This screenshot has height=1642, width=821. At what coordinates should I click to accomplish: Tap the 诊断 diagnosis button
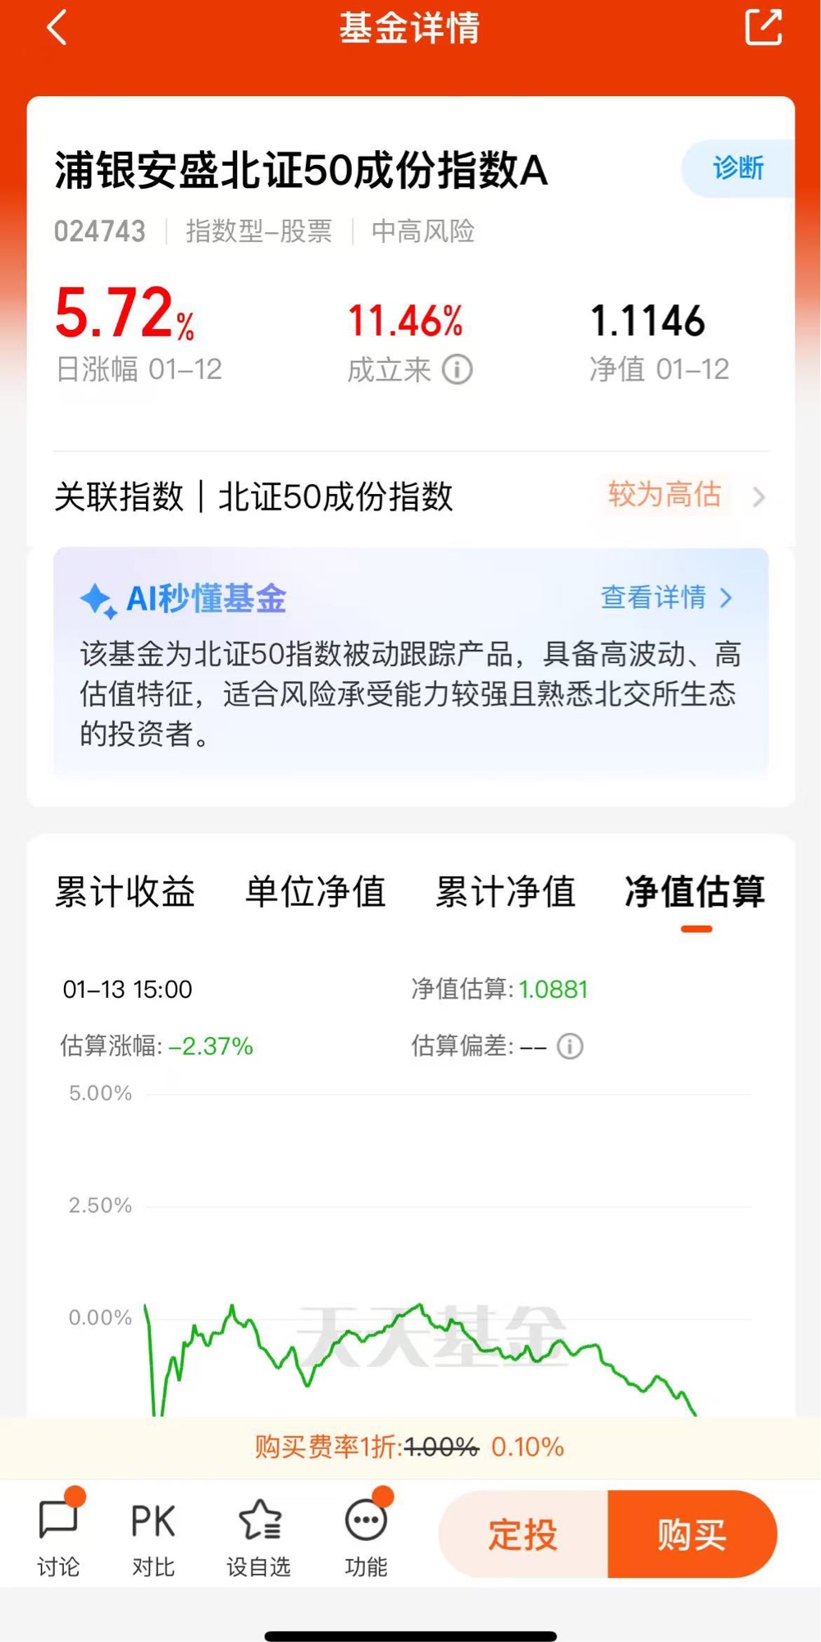pyautogui.click(x=738, y=168)
